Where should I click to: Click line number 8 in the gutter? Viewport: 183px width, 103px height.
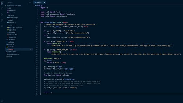click(37, 23)
